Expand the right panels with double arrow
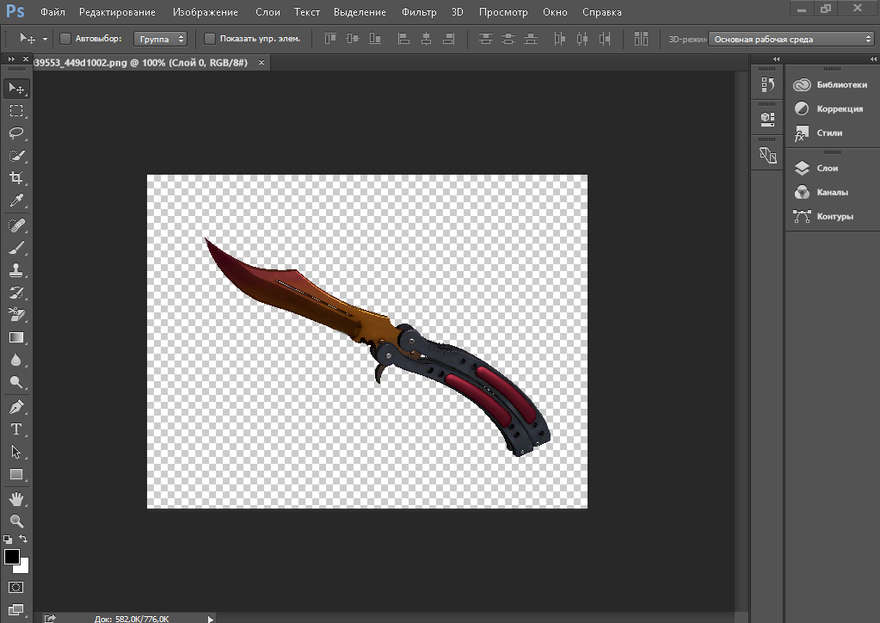Image resolution: width=880 pixels, height=623 pixels. pos(874,59)
